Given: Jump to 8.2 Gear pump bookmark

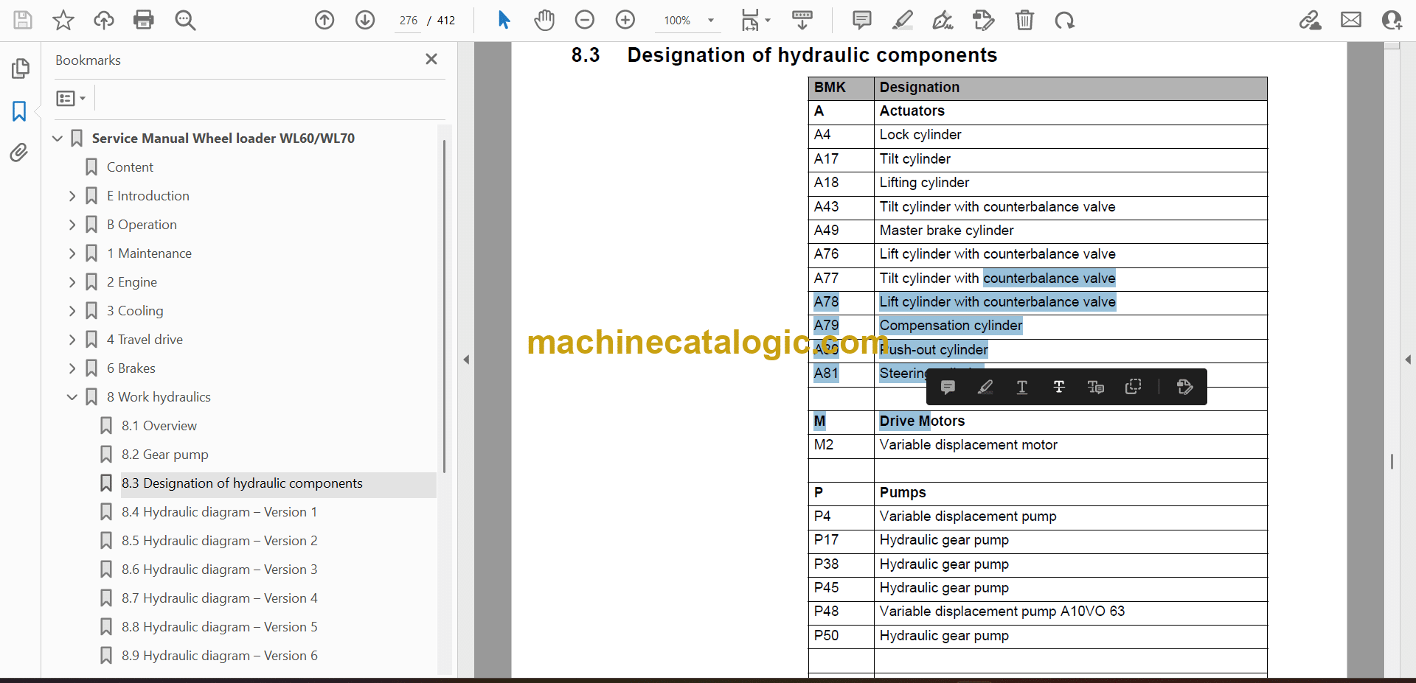Looking at the screenshot, I should [164, 455].
